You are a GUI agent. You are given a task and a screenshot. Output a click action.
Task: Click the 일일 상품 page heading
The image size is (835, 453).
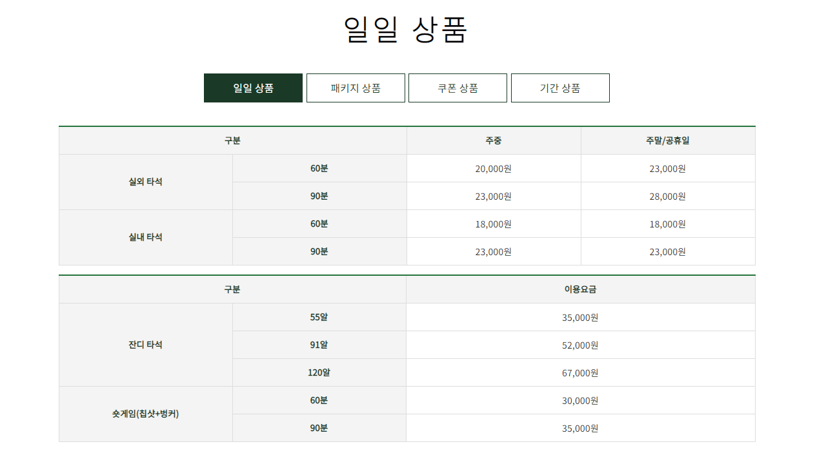point(406,29)
